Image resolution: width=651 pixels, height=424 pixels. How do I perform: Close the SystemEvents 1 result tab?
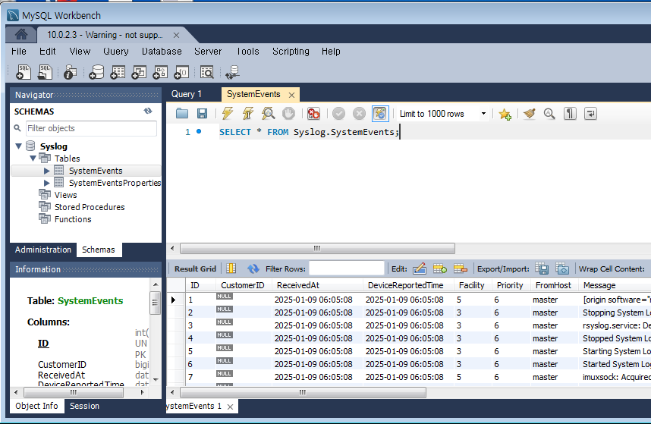tap(230, 407)
